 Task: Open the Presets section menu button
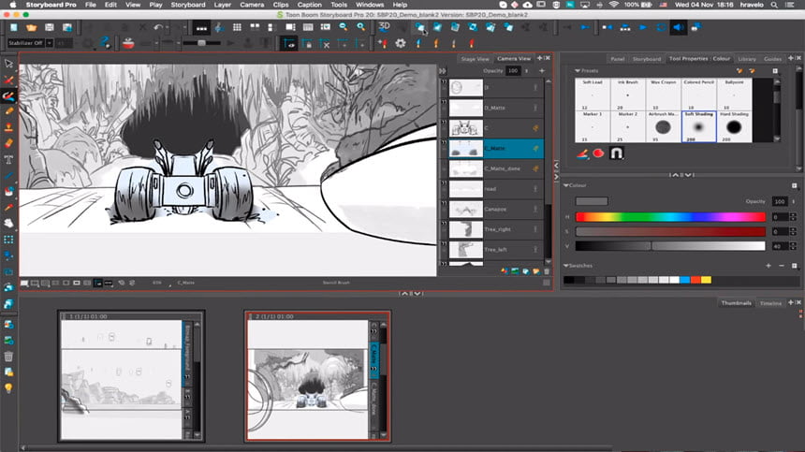[775, 71]
